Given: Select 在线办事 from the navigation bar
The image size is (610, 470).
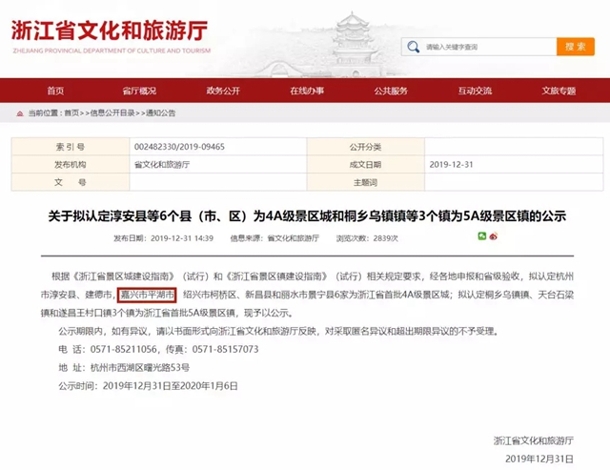Looking at the screenshot, I should (306, 91).
